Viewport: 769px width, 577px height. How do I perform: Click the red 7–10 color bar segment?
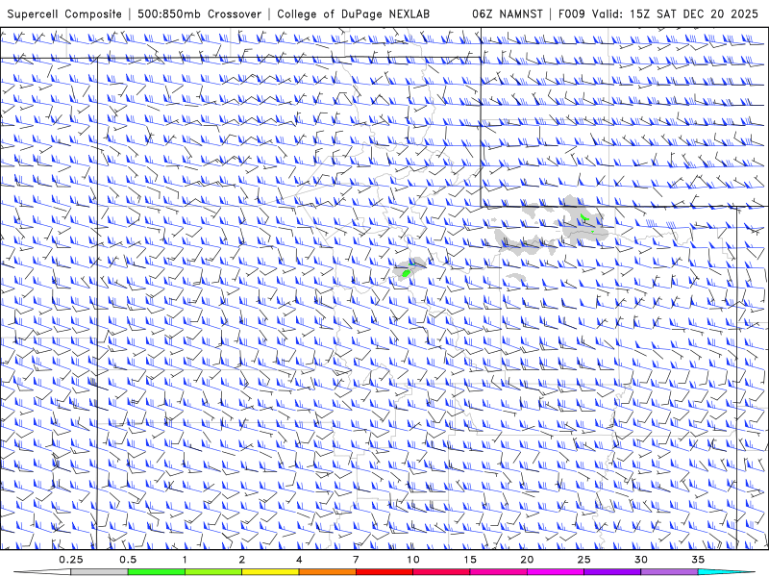coord(384,572)
